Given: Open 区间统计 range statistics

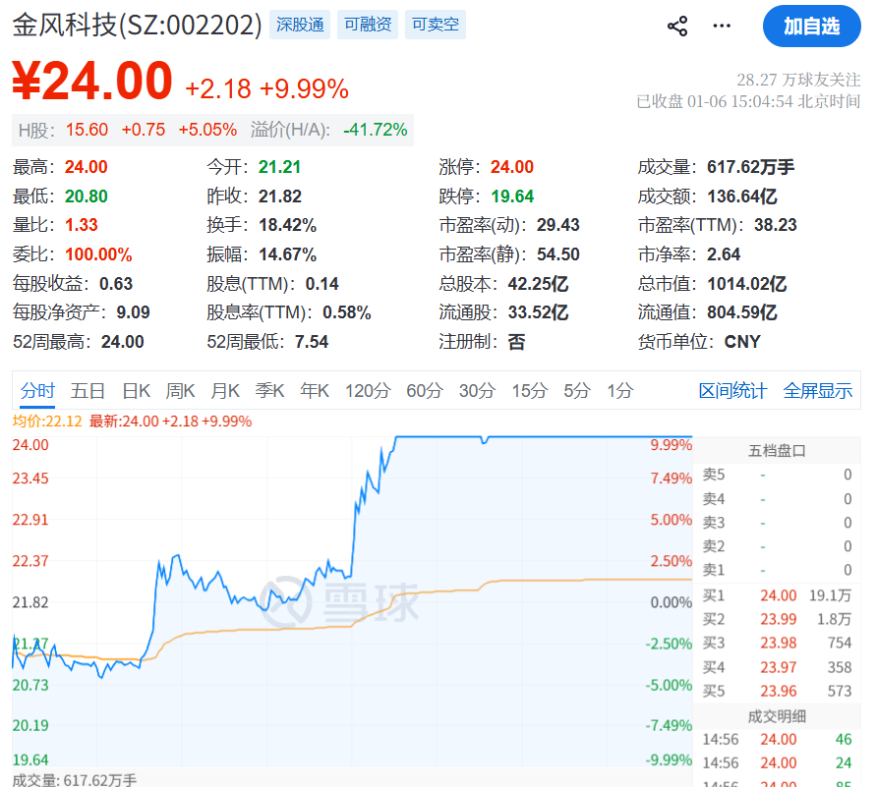Looking at the screenshot, I should click(732, 391).
